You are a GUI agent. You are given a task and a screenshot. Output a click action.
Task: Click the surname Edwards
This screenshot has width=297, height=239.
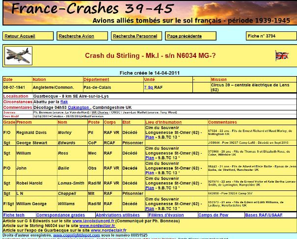pos(66,143)
